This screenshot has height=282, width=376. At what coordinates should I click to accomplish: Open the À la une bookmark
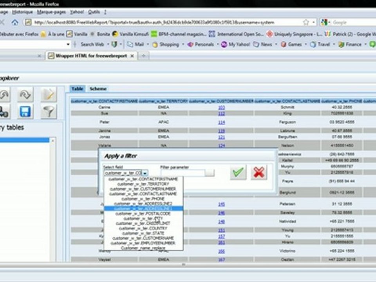[x=52, y=34]
